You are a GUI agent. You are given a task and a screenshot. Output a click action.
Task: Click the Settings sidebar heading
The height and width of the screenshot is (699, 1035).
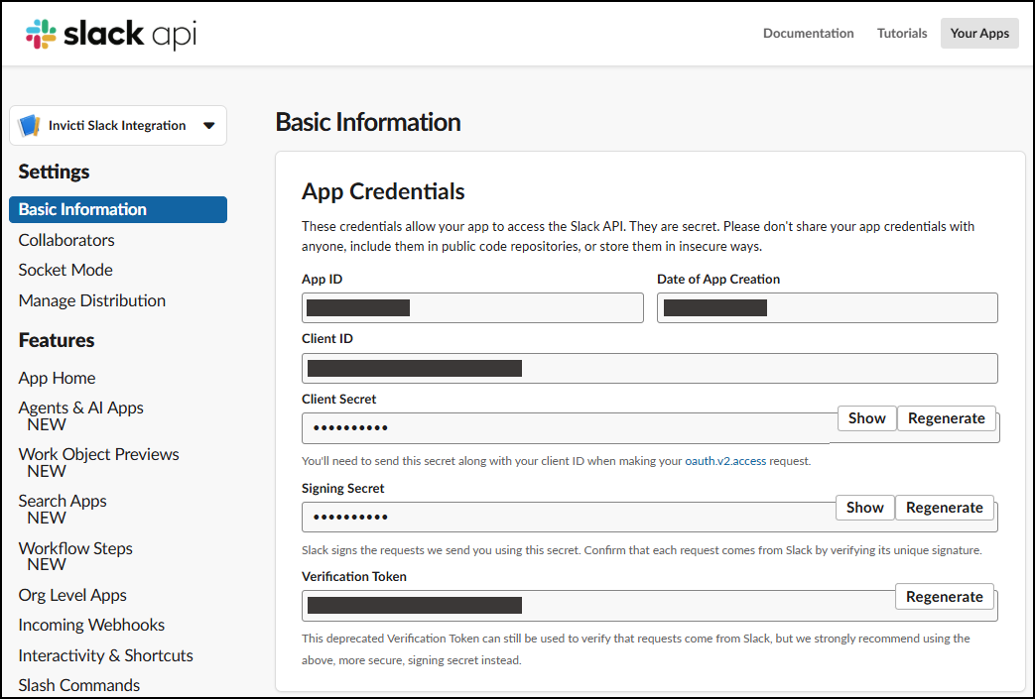tap(54, 172)
